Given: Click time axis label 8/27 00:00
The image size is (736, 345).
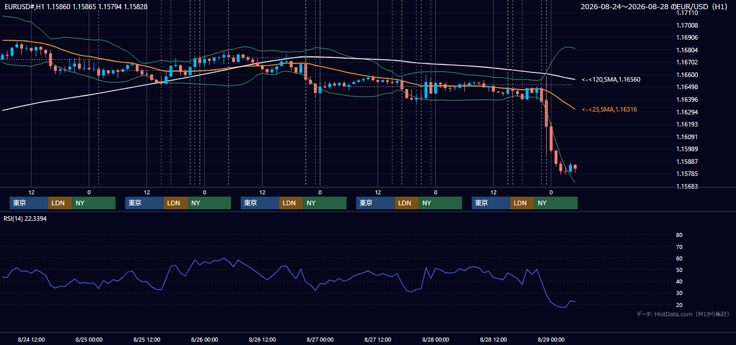Looking at the screenshot, I should (x=320, y=340).
